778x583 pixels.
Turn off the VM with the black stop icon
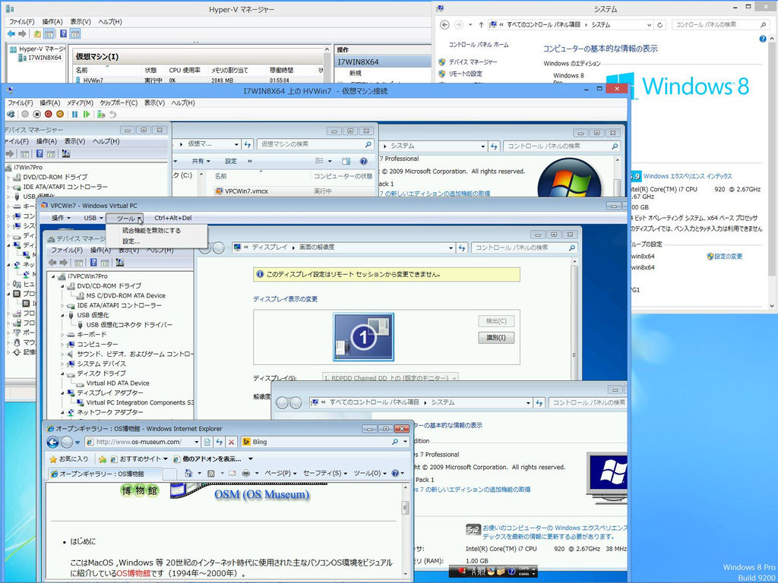pyautogui.click(x=36, y=114)
